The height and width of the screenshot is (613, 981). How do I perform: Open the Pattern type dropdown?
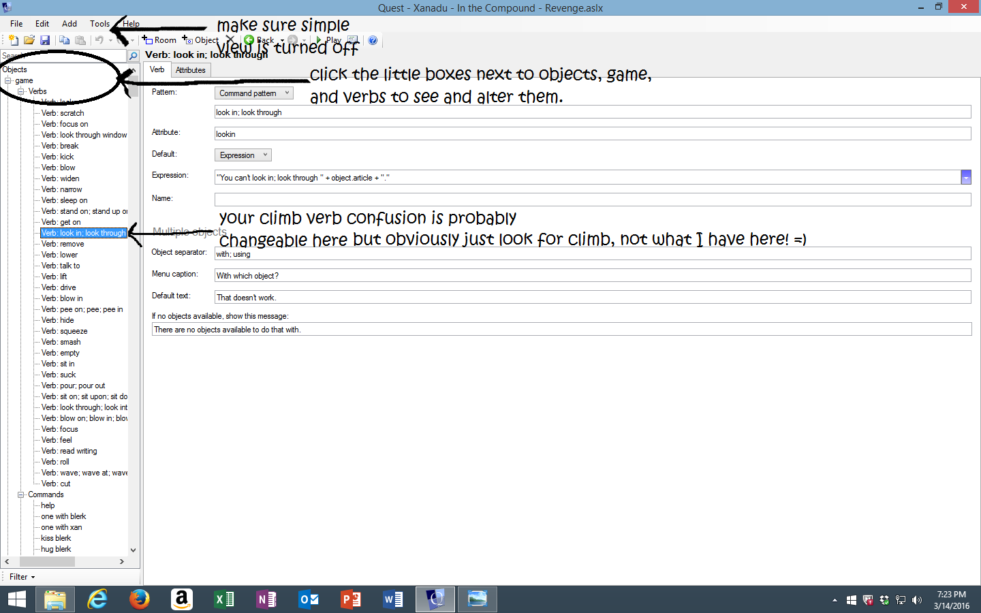253,93
